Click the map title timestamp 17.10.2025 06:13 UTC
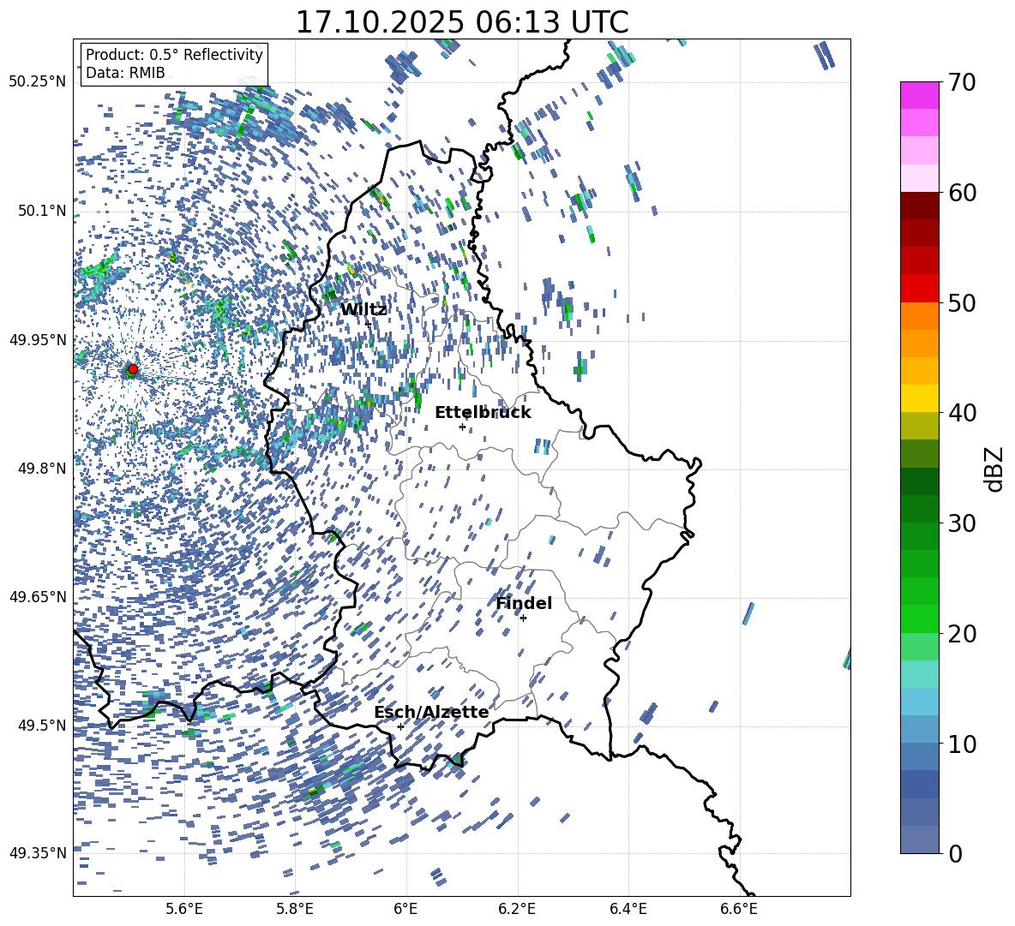 tap(461, 22)
